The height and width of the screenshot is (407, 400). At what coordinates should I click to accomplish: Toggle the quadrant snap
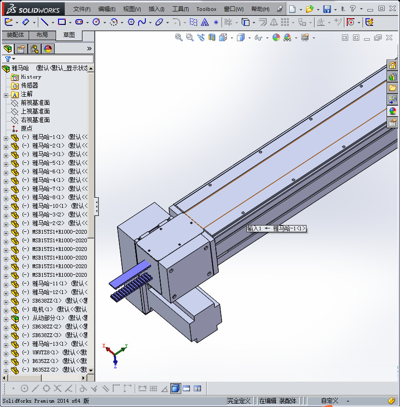[47, 388]
